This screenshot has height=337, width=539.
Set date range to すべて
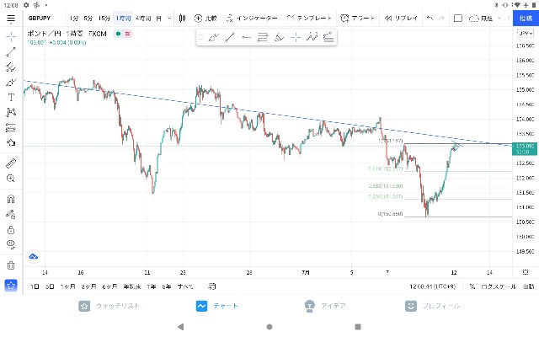(185, 286)
